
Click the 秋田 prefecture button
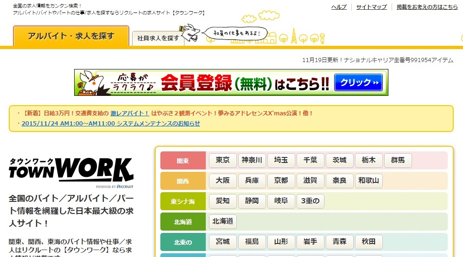point(369,242)
